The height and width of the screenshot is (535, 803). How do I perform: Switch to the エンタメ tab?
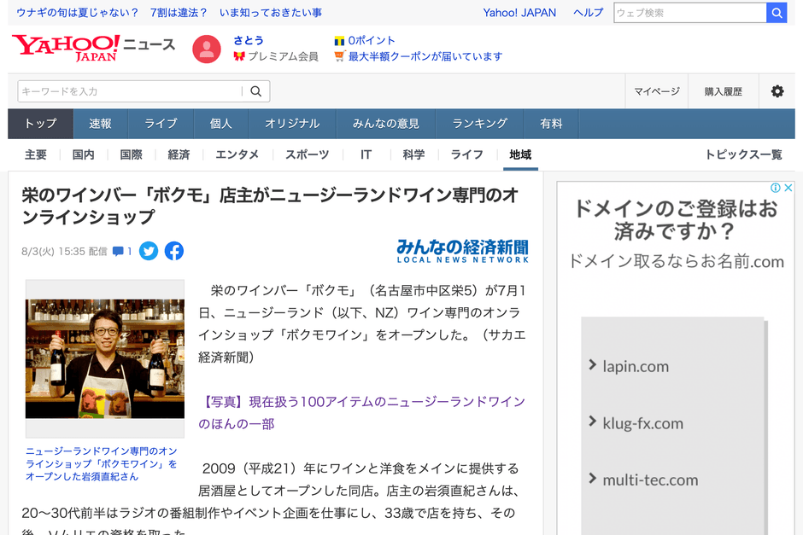[237, 154]
